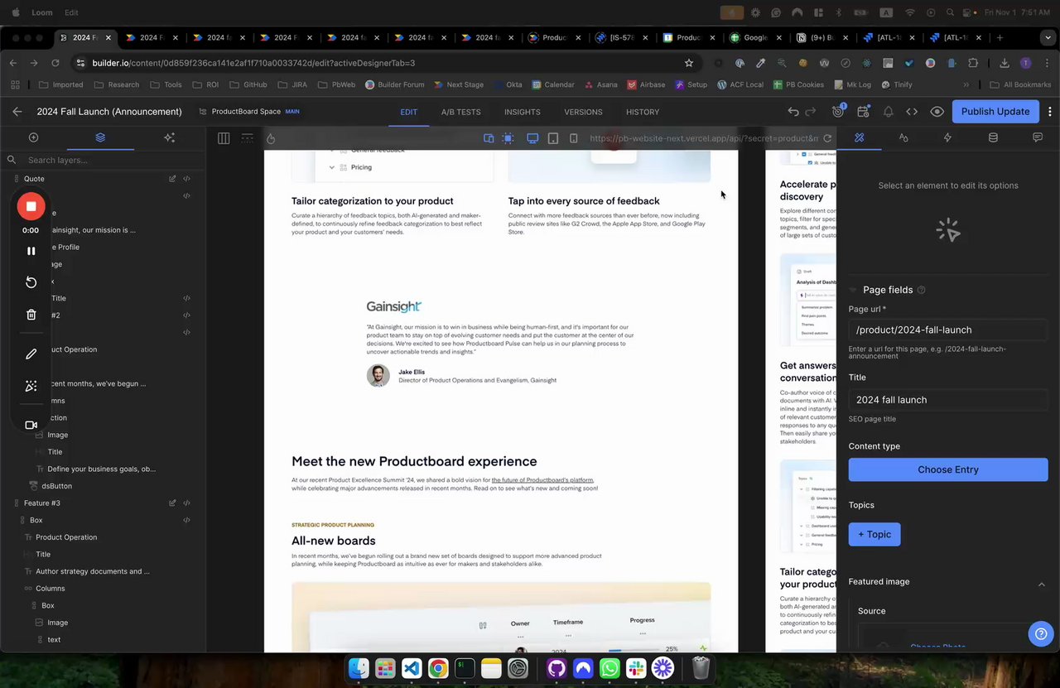Follow the future of Productboard's platform link
This screenshot has width=1060, height=688.
tap(542, 480)
